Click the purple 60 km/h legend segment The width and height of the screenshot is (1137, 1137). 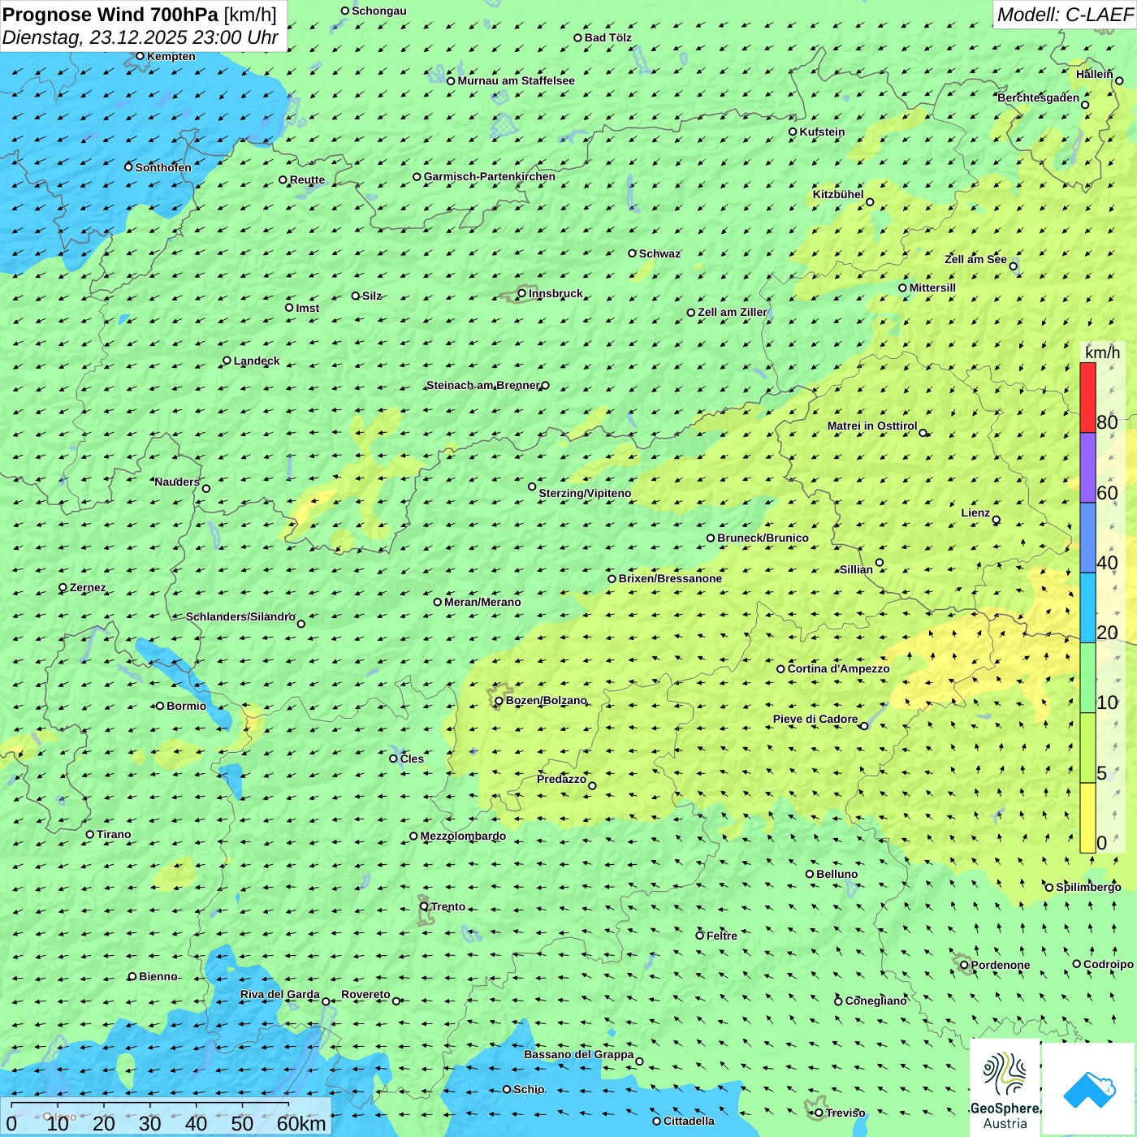(x=1087, y=468)
